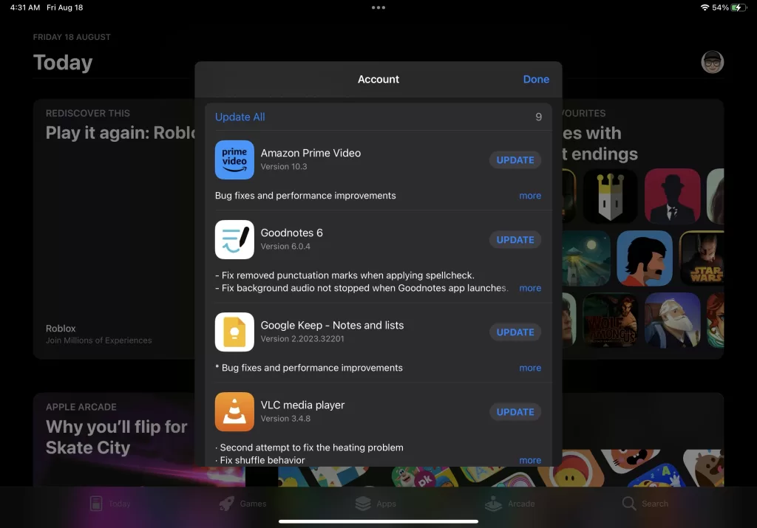Tap Version 3.4.8 text
This screenshot has width=757, height=528.
coord(285,419)
